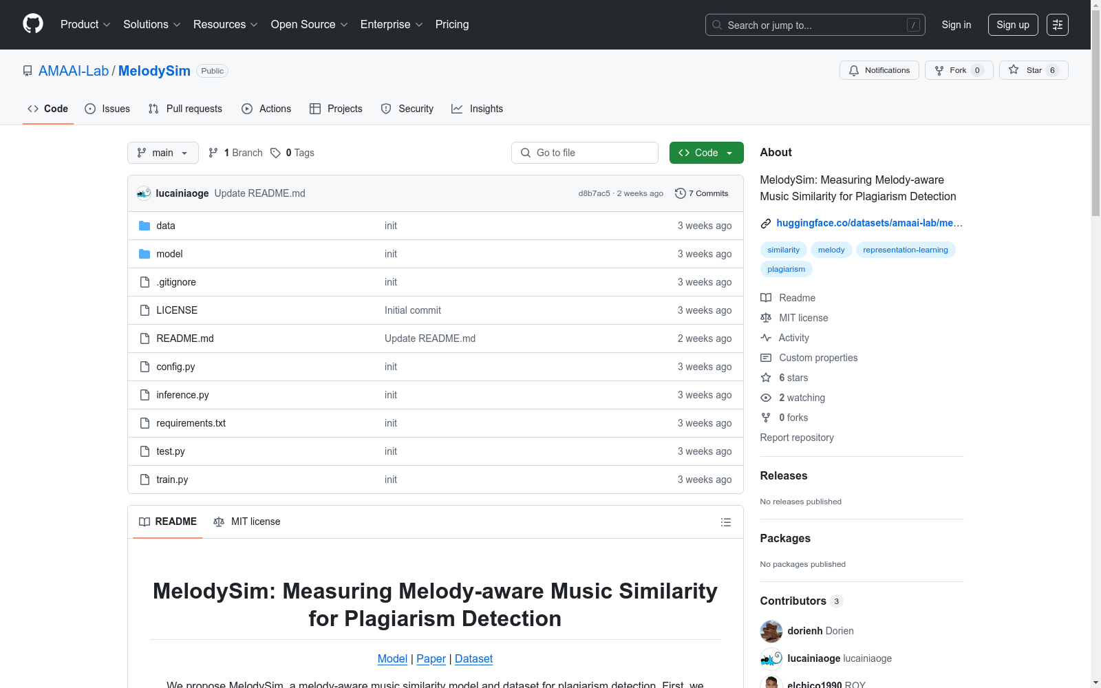Image resolution: width=1101 pixels, height=688 pixels.
Task: Open the lucainiaoge avatar in commit bar
Action: pyautogui.click(x=144, y=193)
